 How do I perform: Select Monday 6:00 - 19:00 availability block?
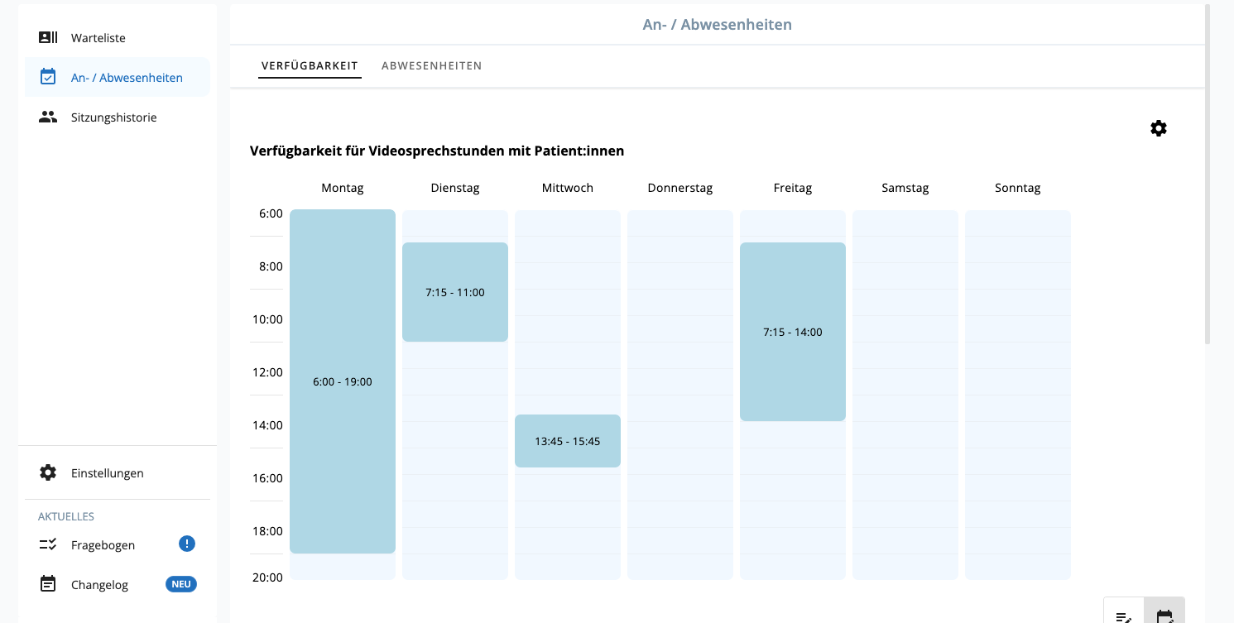point(343,381)
